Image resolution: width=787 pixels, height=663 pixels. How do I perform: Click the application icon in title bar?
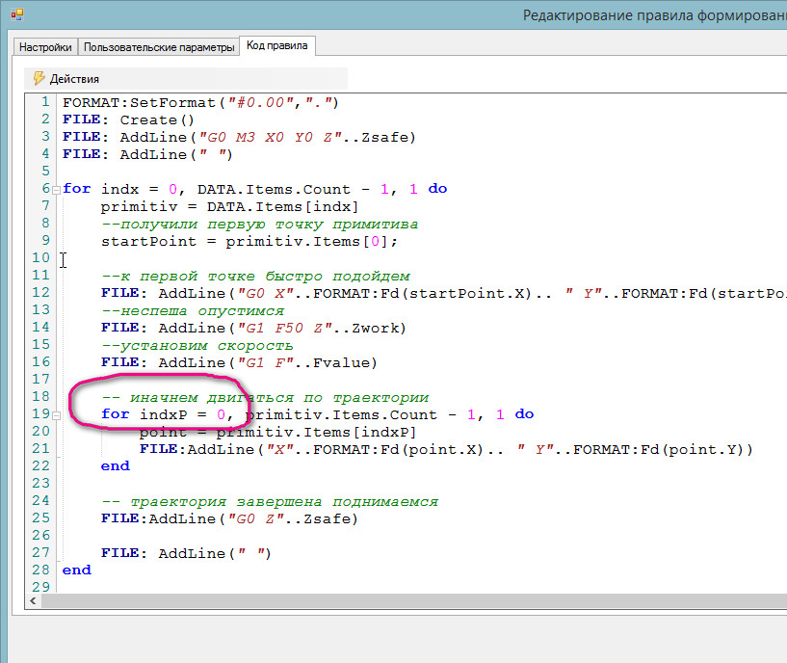click(16, 15)
